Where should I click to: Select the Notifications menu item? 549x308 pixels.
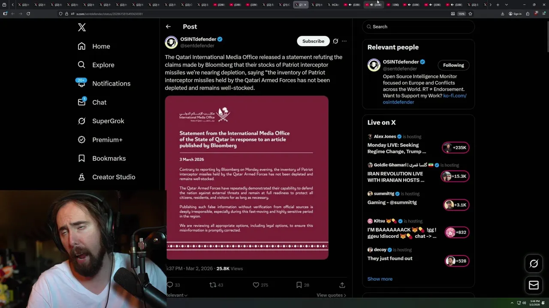click(x=111, y=83)
